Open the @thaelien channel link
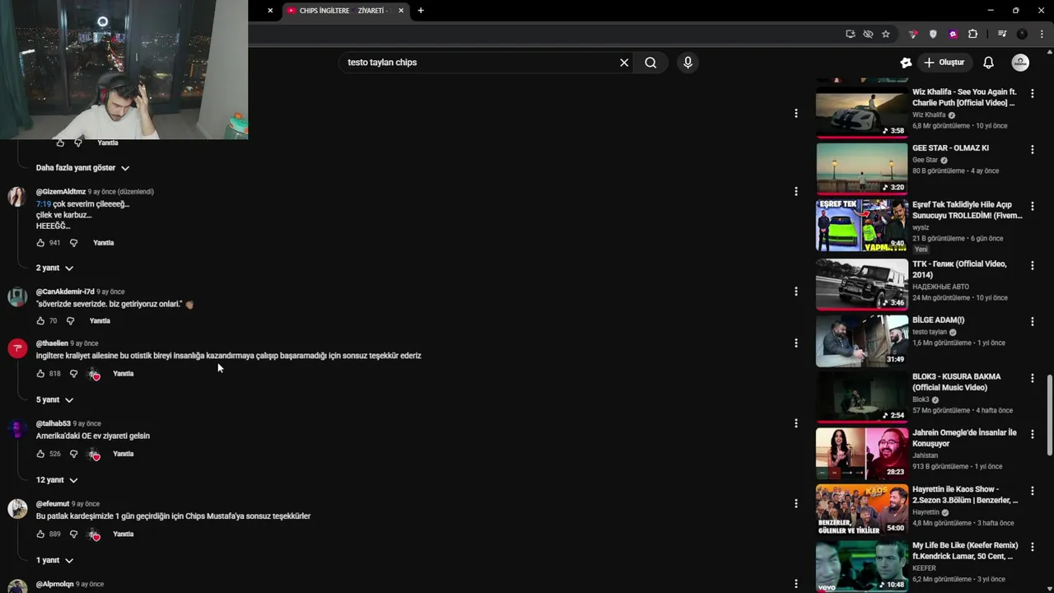This screenshot has width=1054, height=593. click(x=52, y=343)
